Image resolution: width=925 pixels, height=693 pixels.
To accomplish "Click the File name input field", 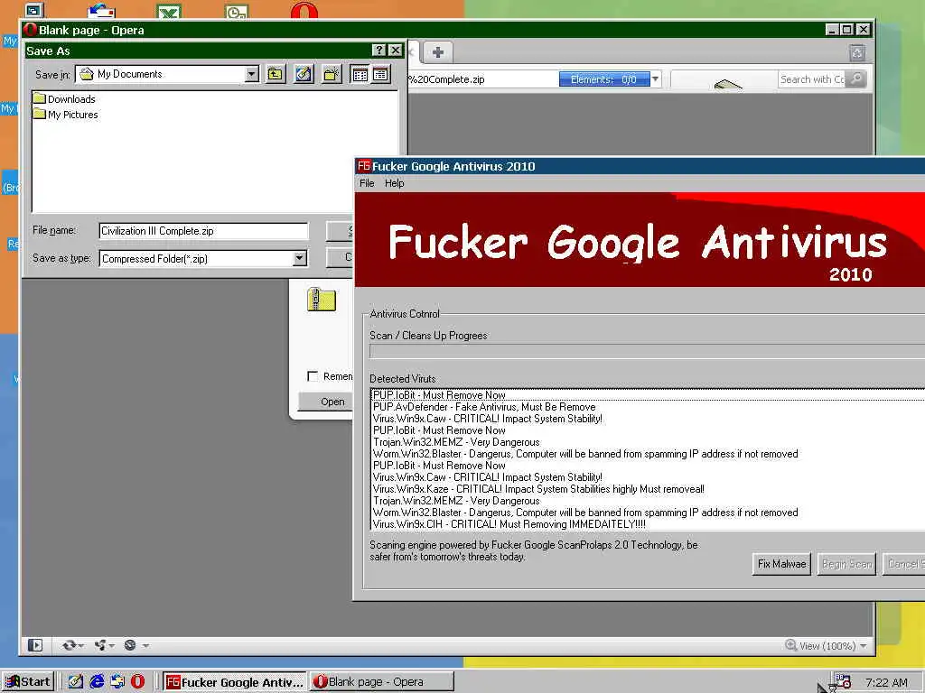I will [x=203, y=230].
